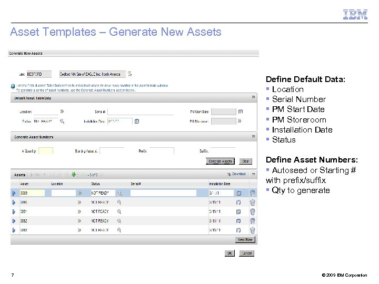Collapse the Default Asset Table Data section
Screen dimensions: 379x284
pos(253,97)
